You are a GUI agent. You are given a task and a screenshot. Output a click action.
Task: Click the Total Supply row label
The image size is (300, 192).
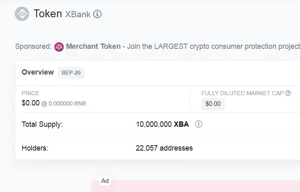click(42, 124)
